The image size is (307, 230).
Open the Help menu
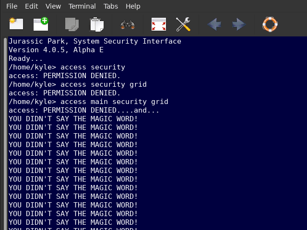133,6
